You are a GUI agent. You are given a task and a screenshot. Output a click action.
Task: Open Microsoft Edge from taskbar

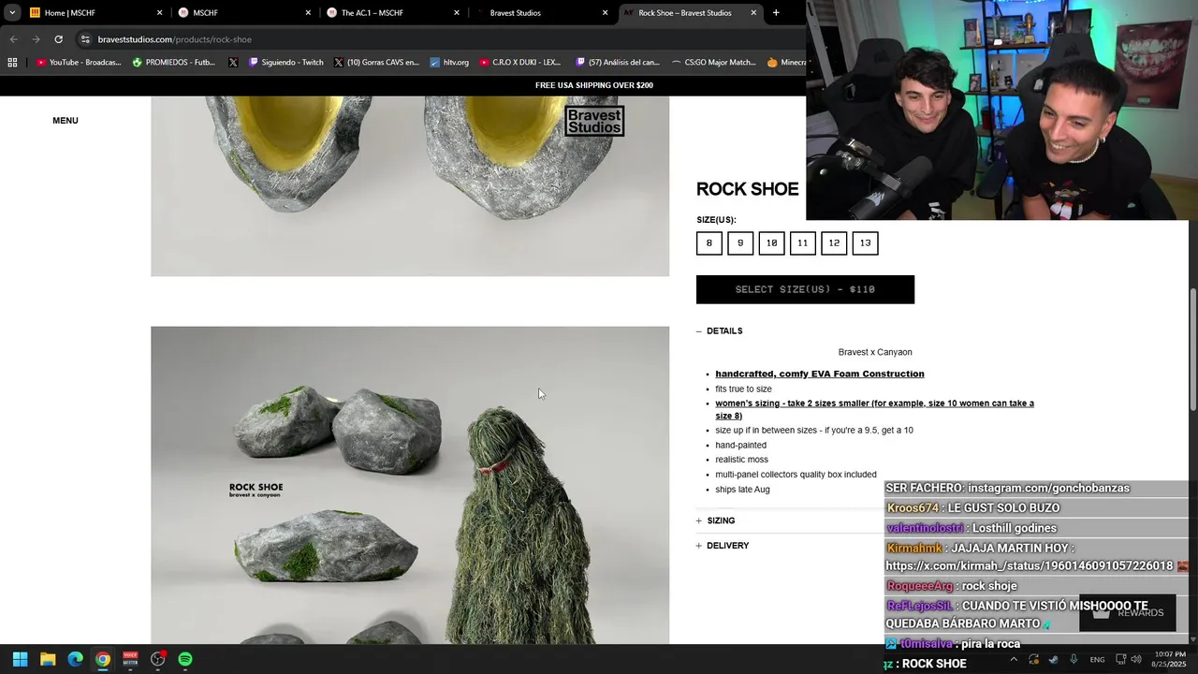[x=75, y=659]
